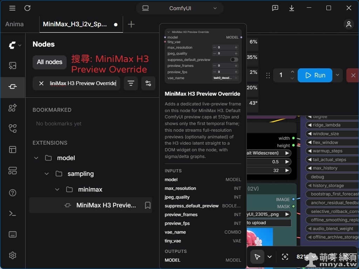
Task: Click the batch count number field
Action: (281, 75)
